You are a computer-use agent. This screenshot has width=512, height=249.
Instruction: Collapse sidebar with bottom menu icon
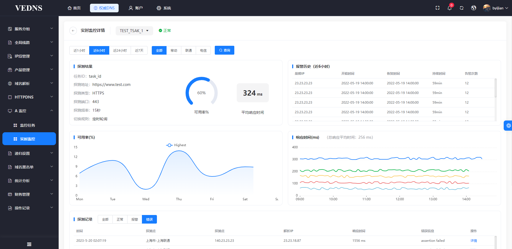coord(29,244)
